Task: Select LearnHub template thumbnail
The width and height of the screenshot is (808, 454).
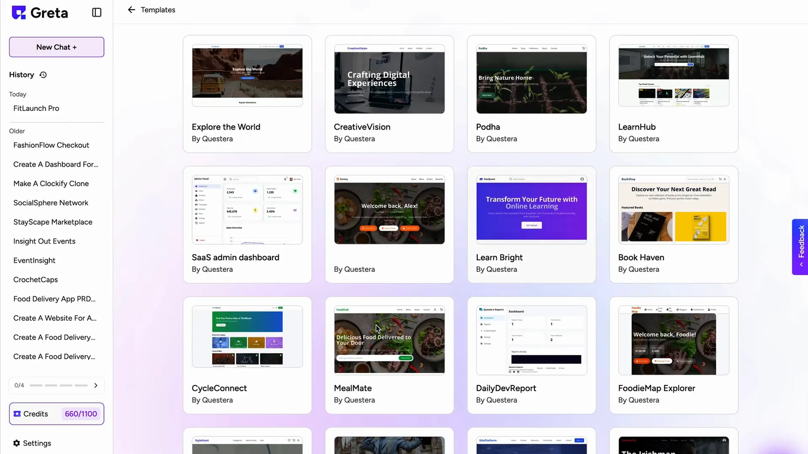Action: point(674,76)
